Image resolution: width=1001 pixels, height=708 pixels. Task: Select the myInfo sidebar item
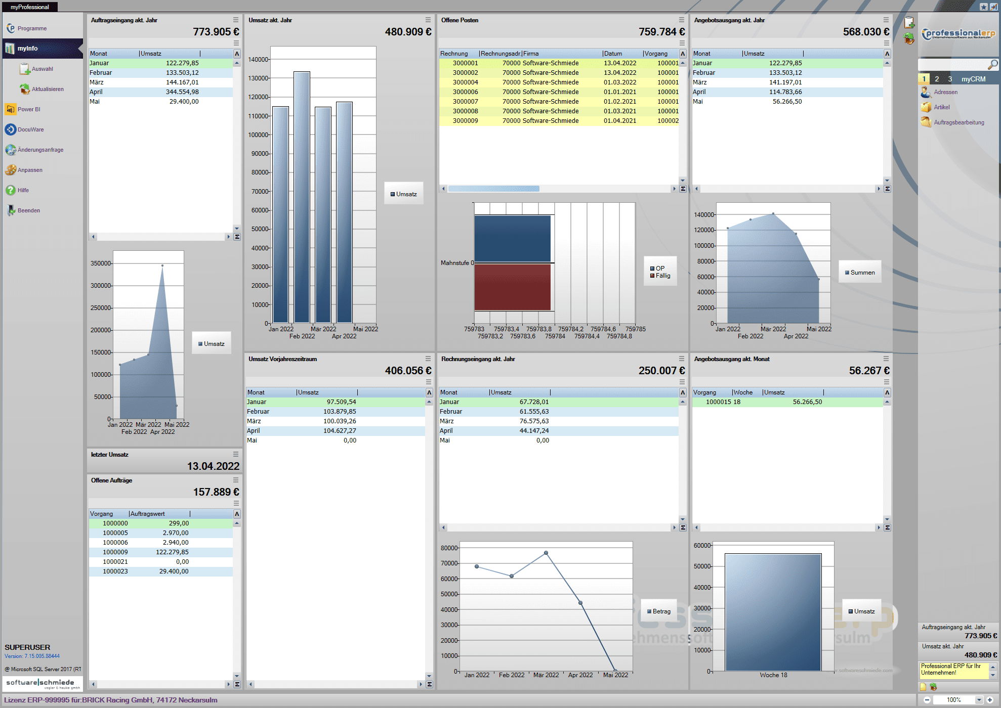43,49
